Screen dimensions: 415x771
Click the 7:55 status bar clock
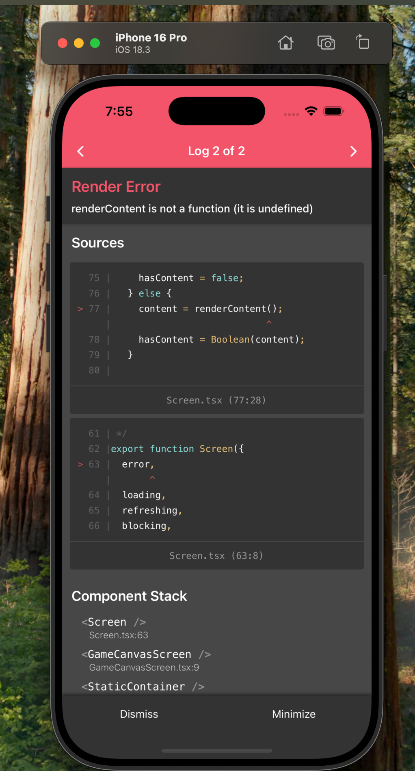coord(119,111)
